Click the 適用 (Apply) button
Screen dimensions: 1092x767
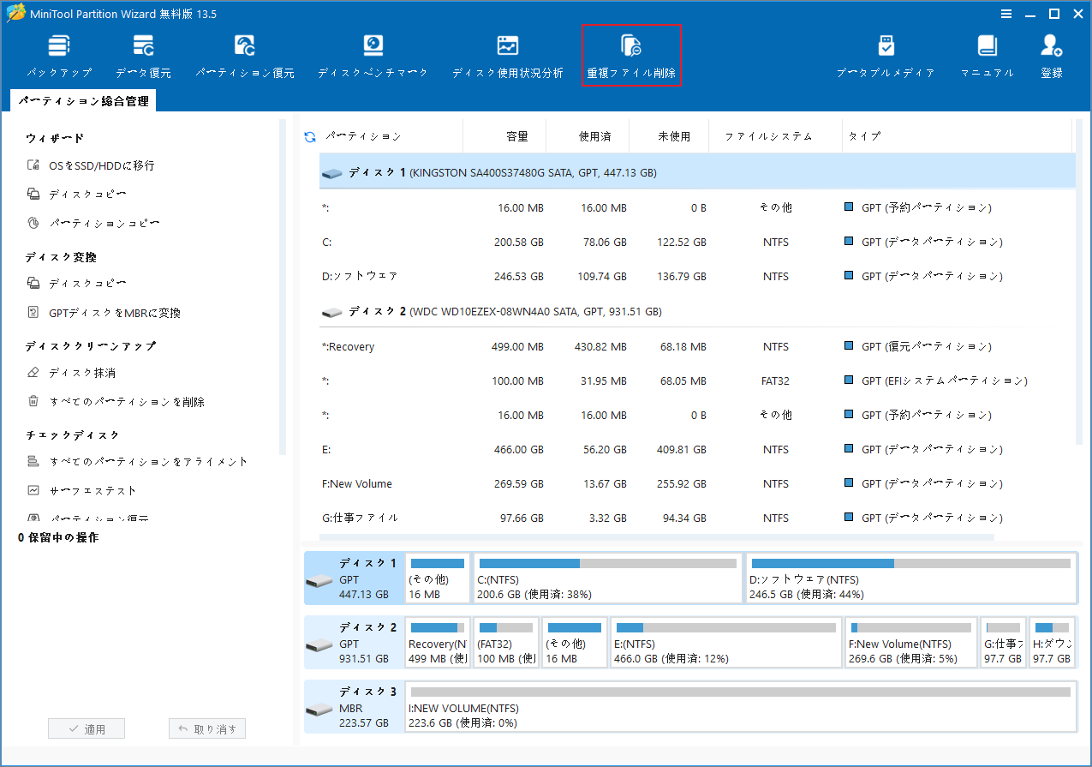86,728
